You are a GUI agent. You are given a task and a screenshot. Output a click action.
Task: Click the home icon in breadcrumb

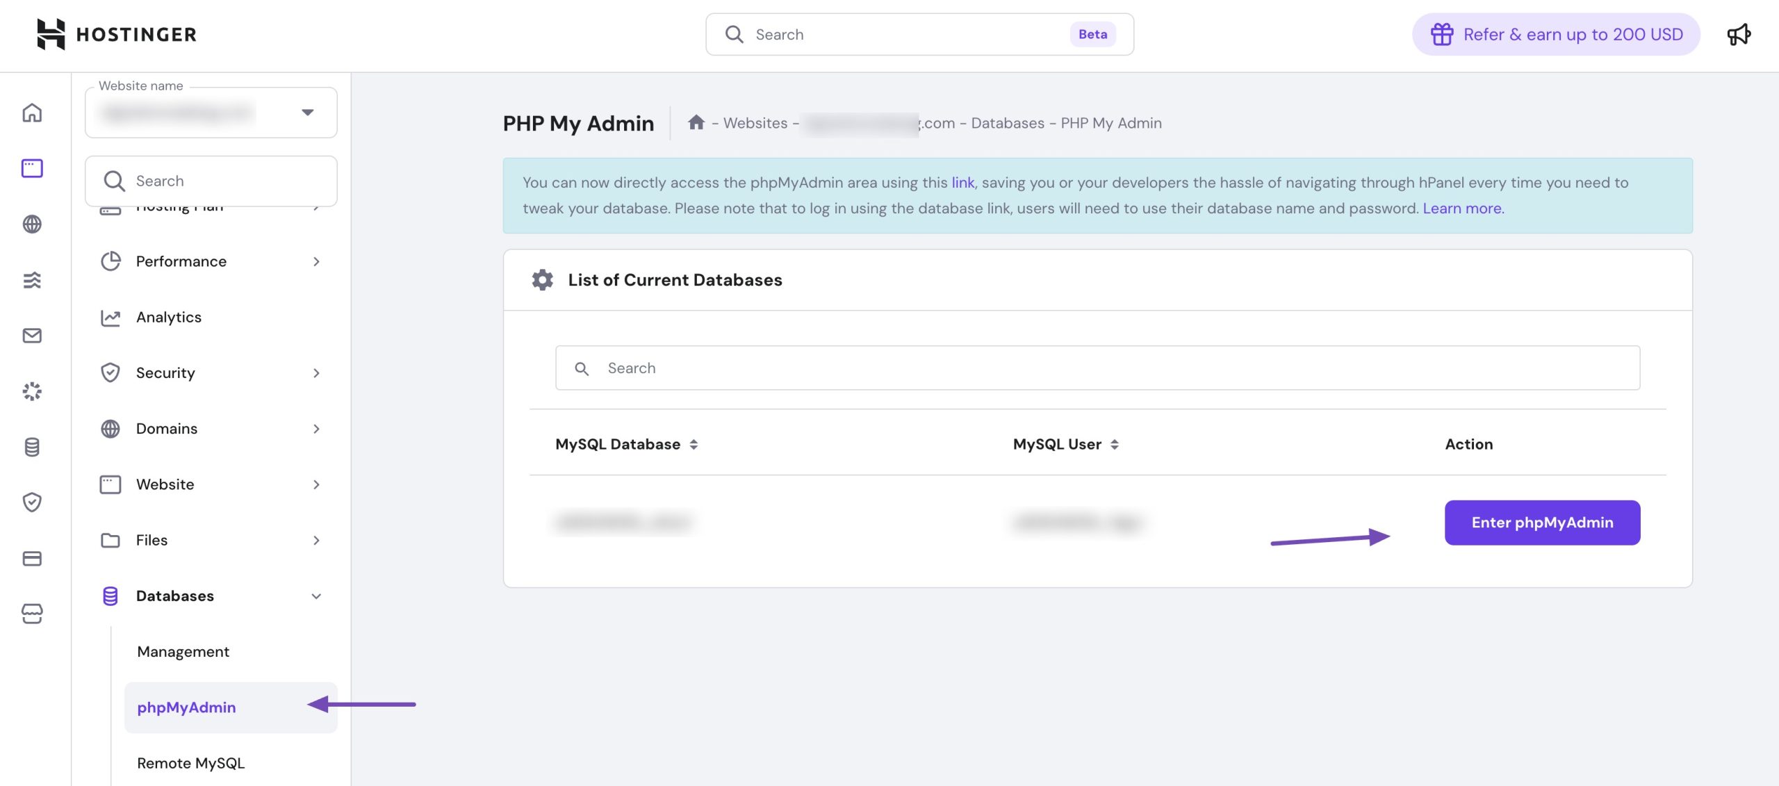(x=696, y=122)
